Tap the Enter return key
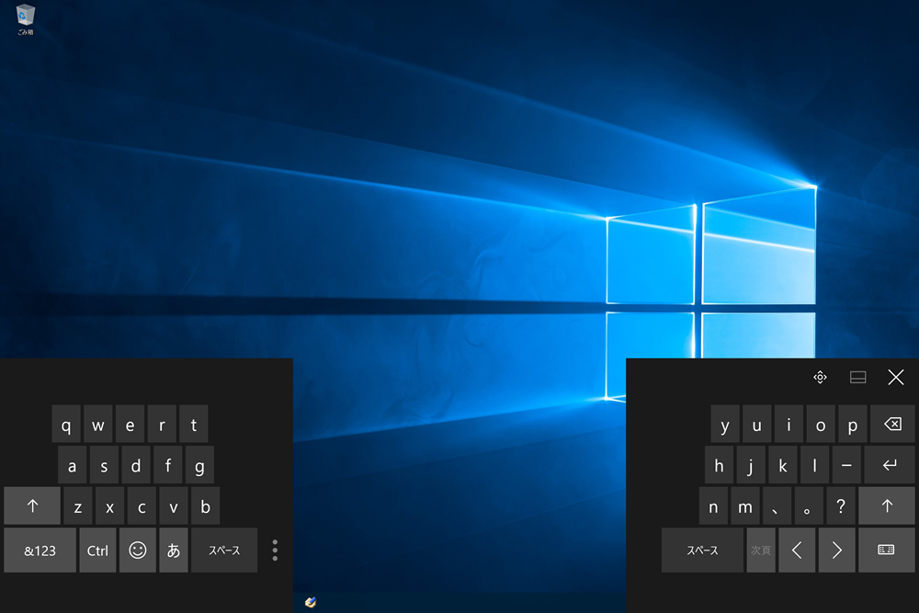 (x=890, y=465)
